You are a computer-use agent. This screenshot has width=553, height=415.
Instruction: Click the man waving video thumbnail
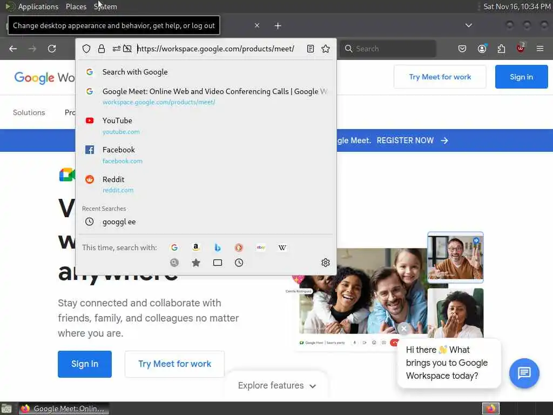tap(455, 257)
